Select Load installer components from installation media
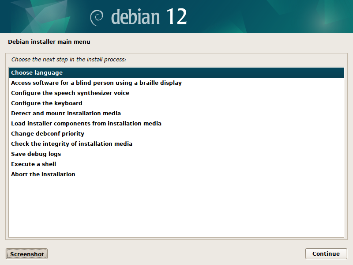Viewport: 353px width, 265px height. (86, 123)
